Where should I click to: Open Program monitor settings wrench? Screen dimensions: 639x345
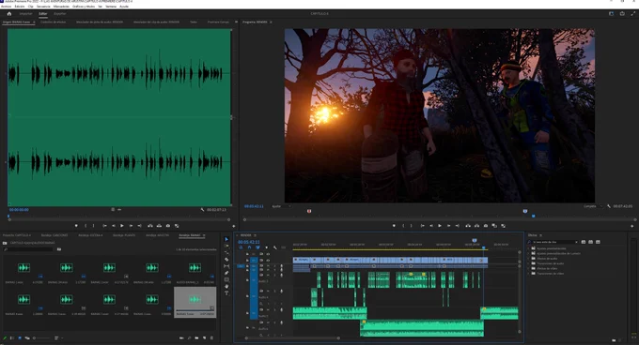(609, 206)
